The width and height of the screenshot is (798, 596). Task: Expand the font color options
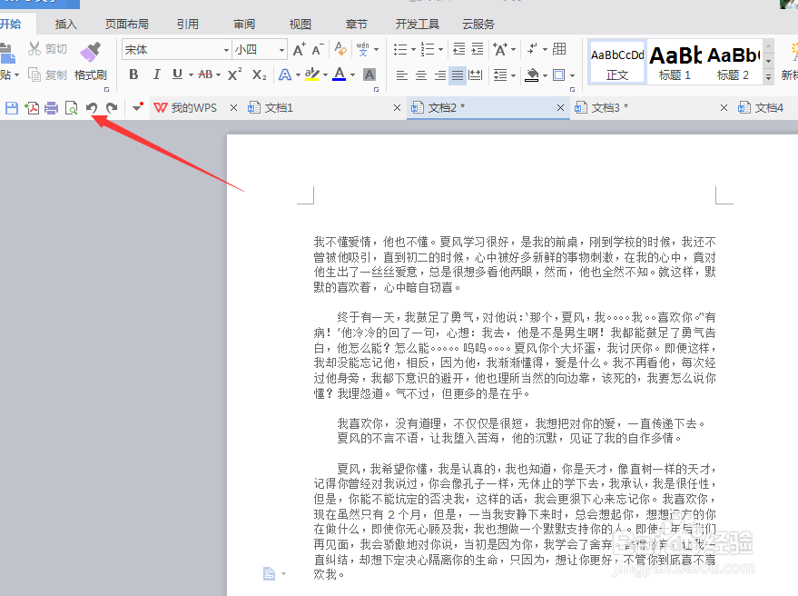pos(350,74)
